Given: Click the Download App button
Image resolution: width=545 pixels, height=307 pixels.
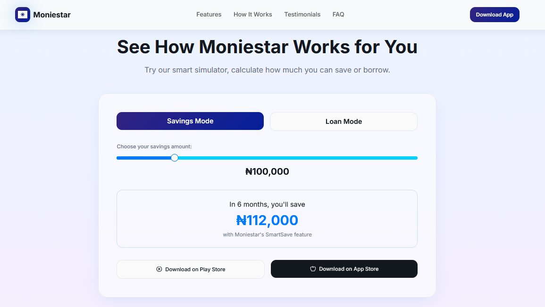Looking at the screenshot, I should pos(495,15).
